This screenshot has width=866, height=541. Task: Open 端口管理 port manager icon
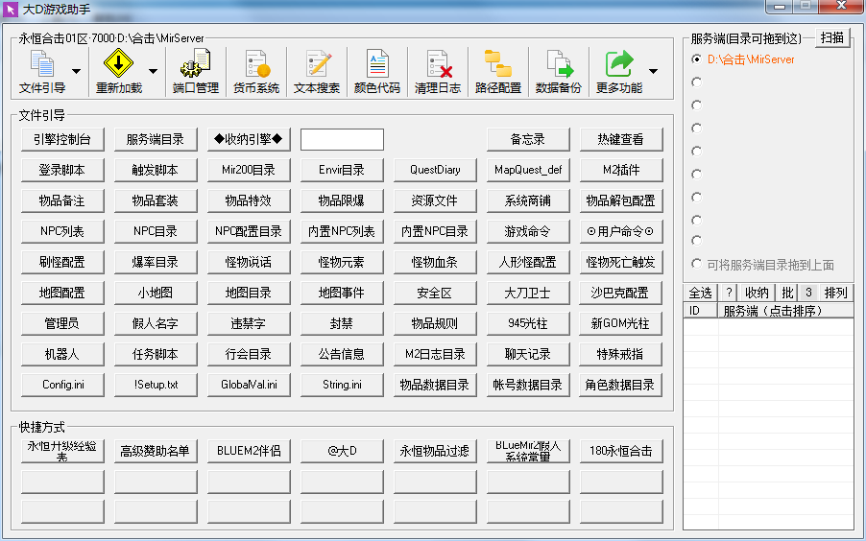196,71
